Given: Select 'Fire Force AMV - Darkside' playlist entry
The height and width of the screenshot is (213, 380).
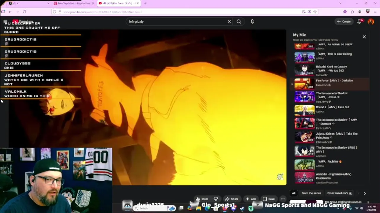Looking at the screenshot, I should click(330, 84).
